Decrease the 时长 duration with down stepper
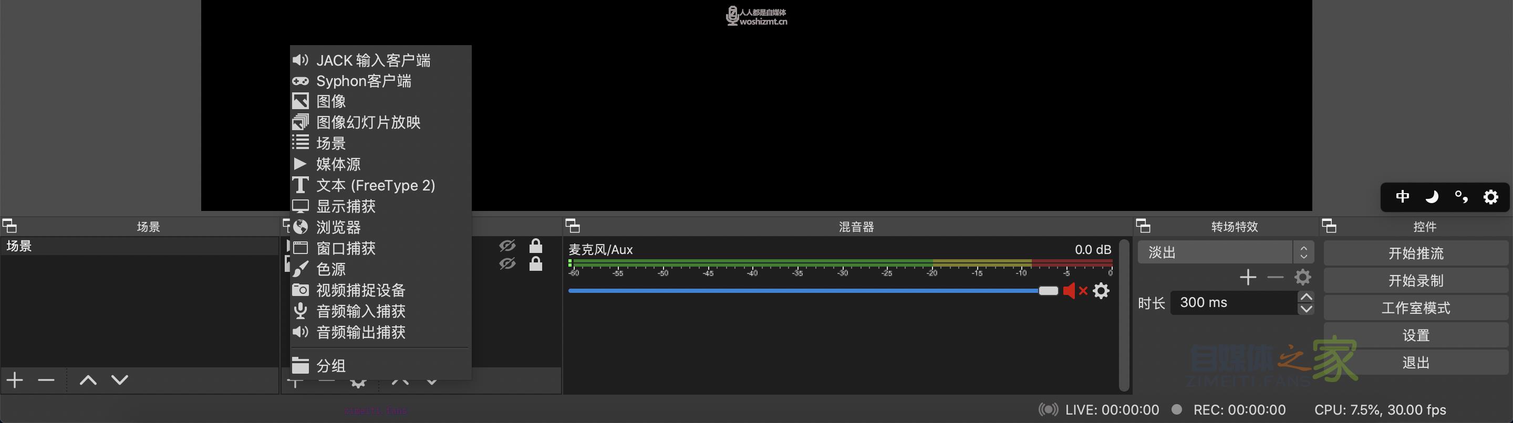The width and height of the screenshot is (1513, 423). point(1305,309)
